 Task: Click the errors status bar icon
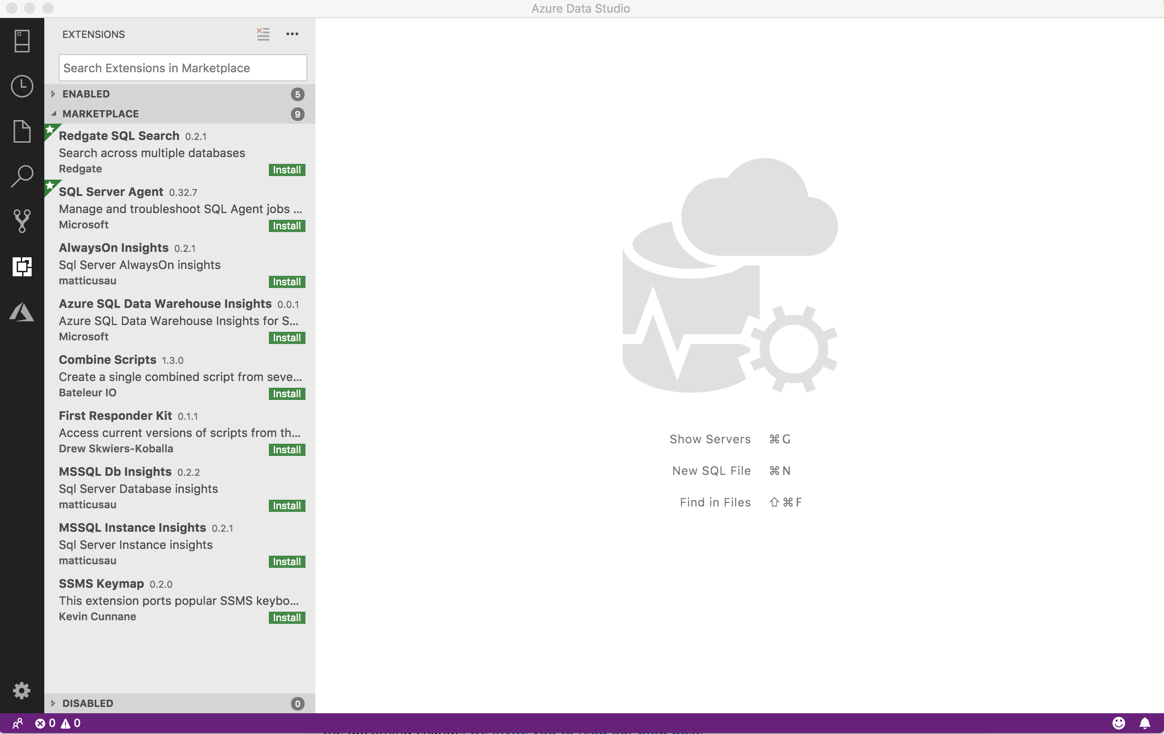pyautogui.click(x=41, y=723)
